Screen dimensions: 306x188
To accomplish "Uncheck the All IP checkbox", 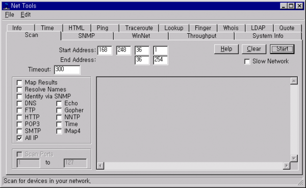I will [x=19, y=138].
